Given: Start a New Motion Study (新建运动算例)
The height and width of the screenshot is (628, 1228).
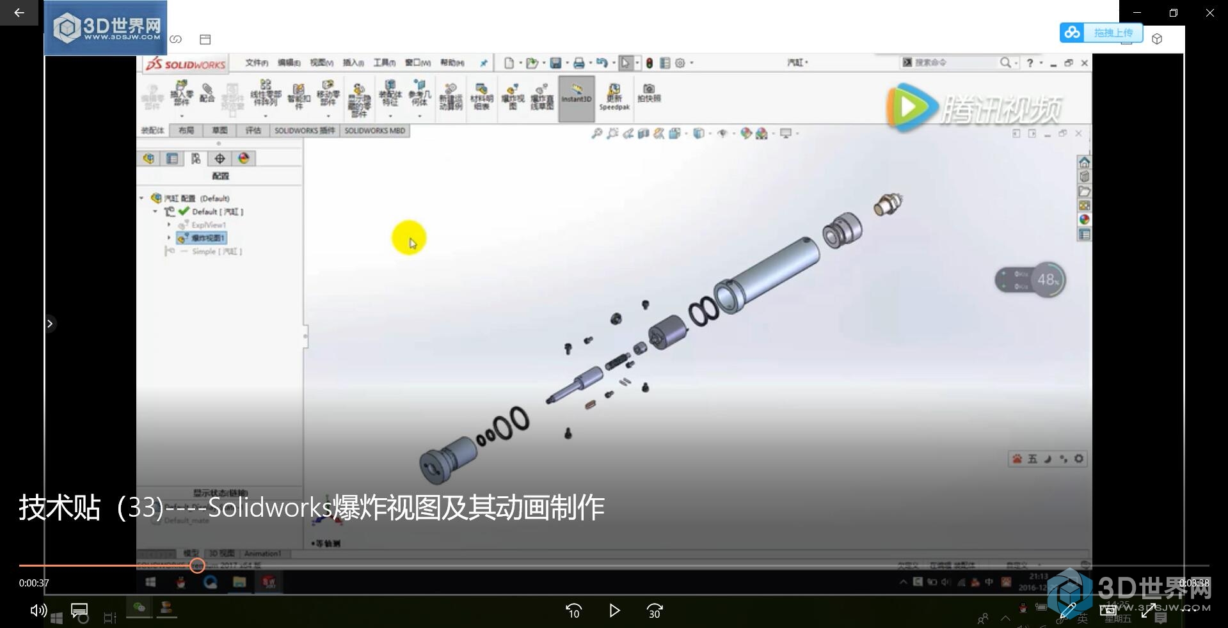Looking at the screenshot, I should [x=451, y=97].
